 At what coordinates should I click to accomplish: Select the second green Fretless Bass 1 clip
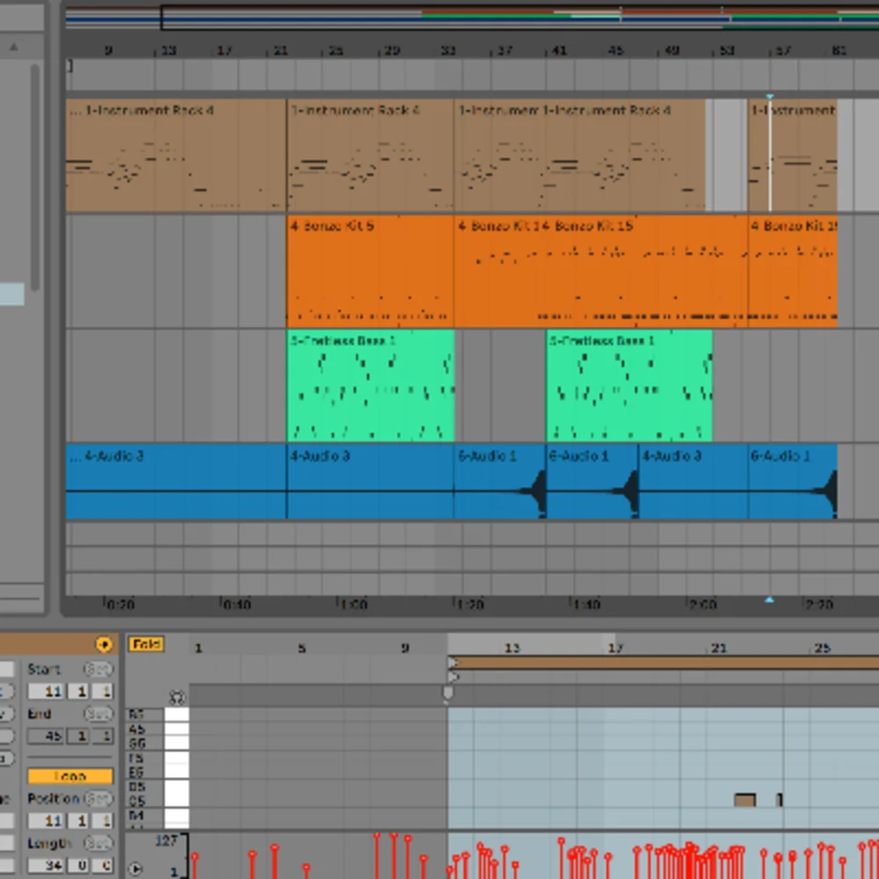pyautogui.click(x=629, y=386)
